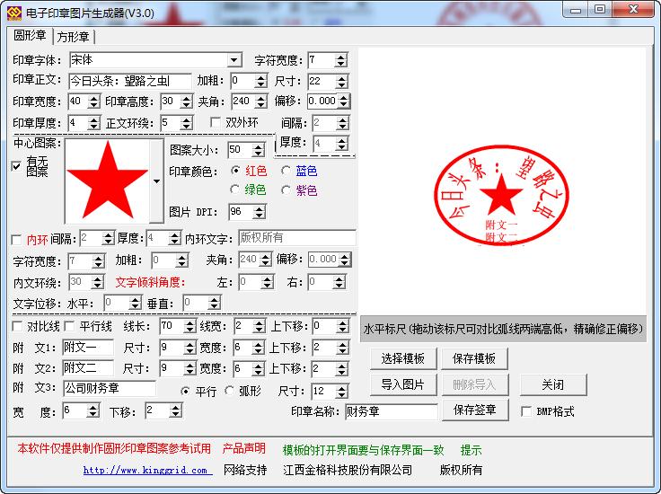Adjust the outer 夹角 spinner showing 240
Screen dimensions: 661x494
coord(261,101)
